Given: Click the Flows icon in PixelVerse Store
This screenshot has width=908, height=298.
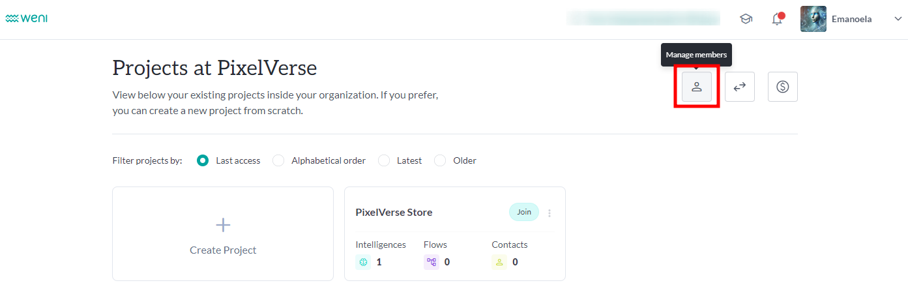Looking at the screenshot, I should 431,262.
